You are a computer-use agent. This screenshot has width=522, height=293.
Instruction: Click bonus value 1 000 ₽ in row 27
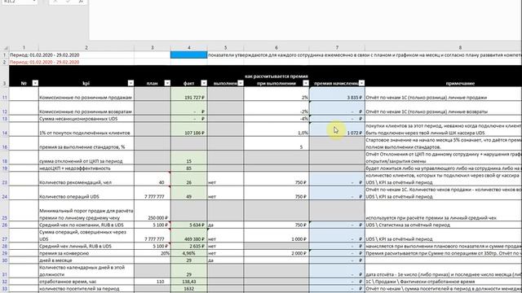pyautogui.click(x=276, y=235)
